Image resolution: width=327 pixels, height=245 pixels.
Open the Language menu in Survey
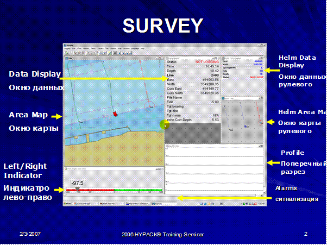click(x=135, y=48)
